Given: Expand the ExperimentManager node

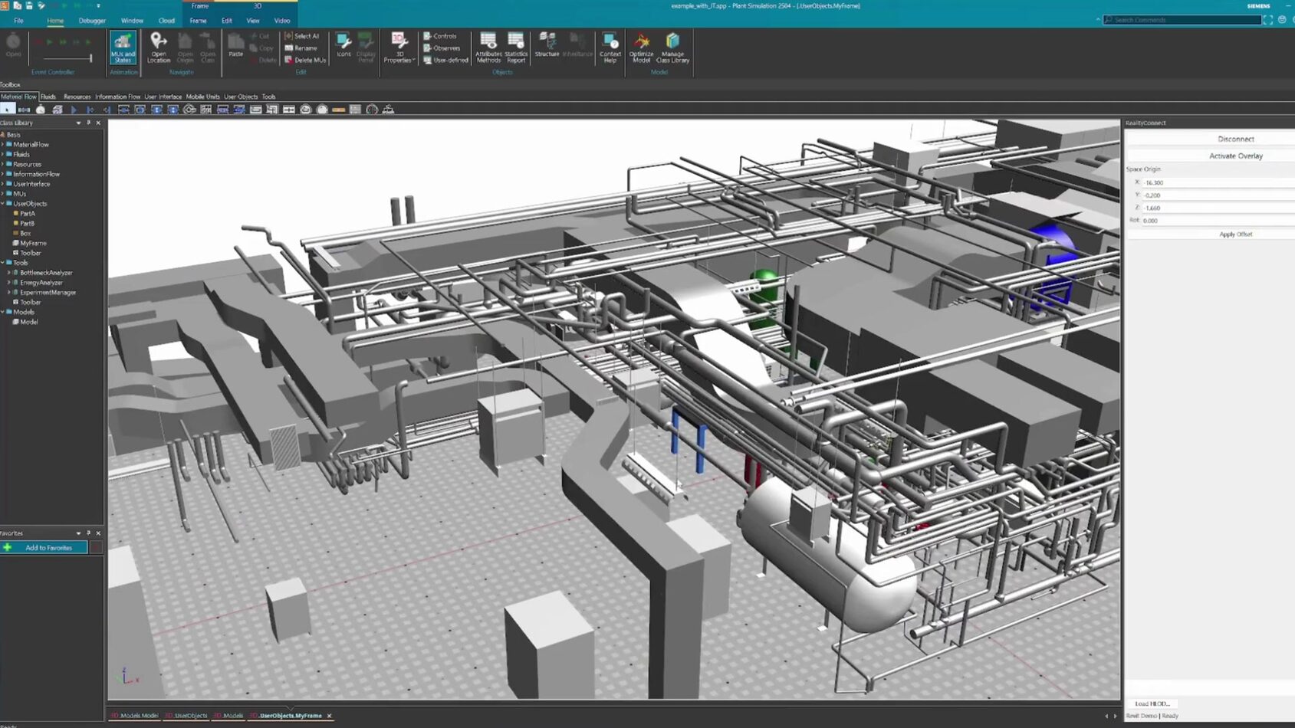Looking at the screenshot, I should click(8, 293).
